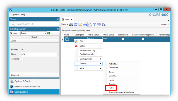
Task: Click the yellow card view icon
Action: pyautogui.click(x=80, y=24)
